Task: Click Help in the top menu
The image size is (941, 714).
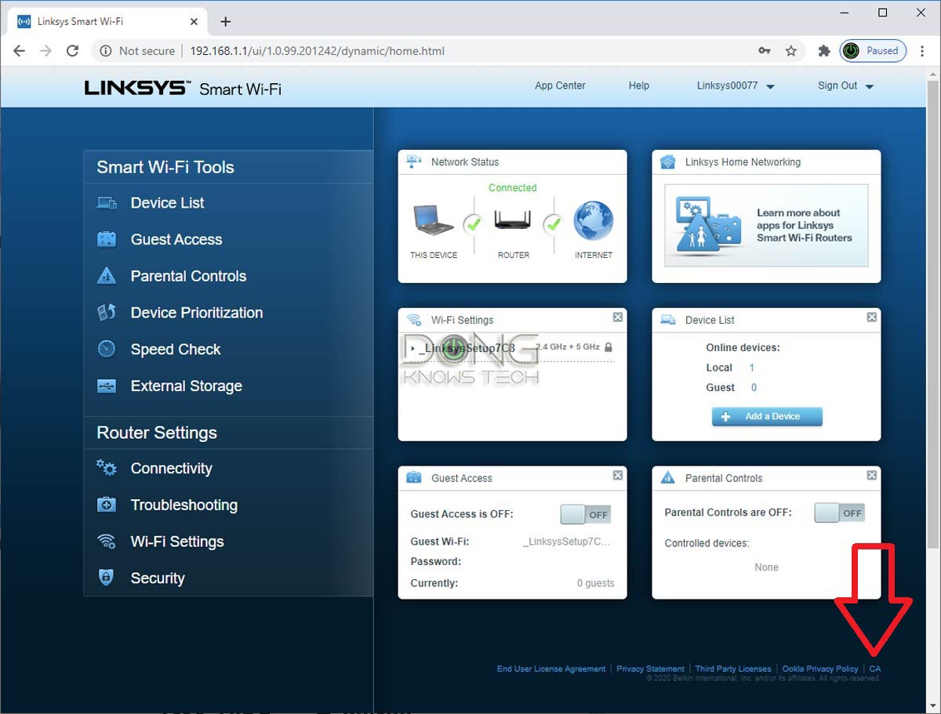Action: [x=639, y=85]
